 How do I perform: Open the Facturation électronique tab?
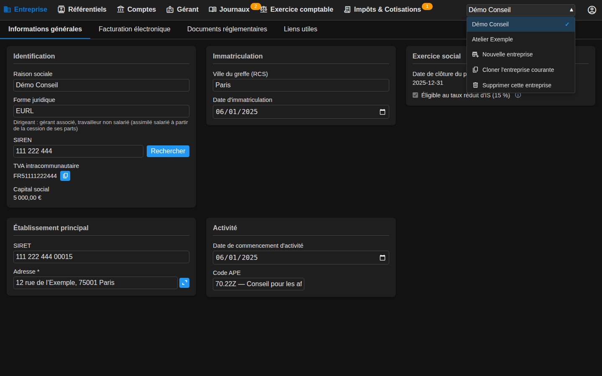[135, 29]
